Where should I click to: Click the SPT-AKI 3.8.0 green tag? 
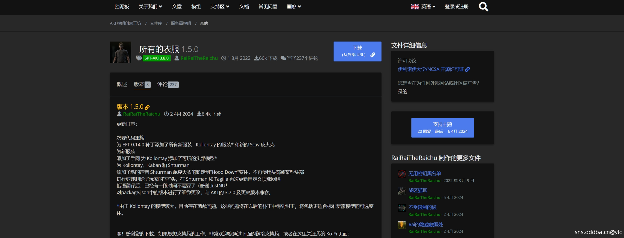pos(156,58)
